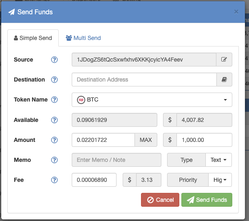
Task: Click the red Cancel button
Action: (x=160, y=200)
